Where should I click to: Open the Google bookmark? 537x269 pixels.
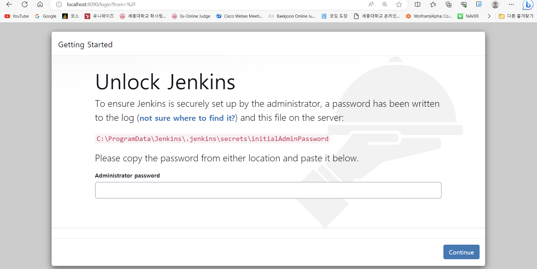tap(46, 16)
